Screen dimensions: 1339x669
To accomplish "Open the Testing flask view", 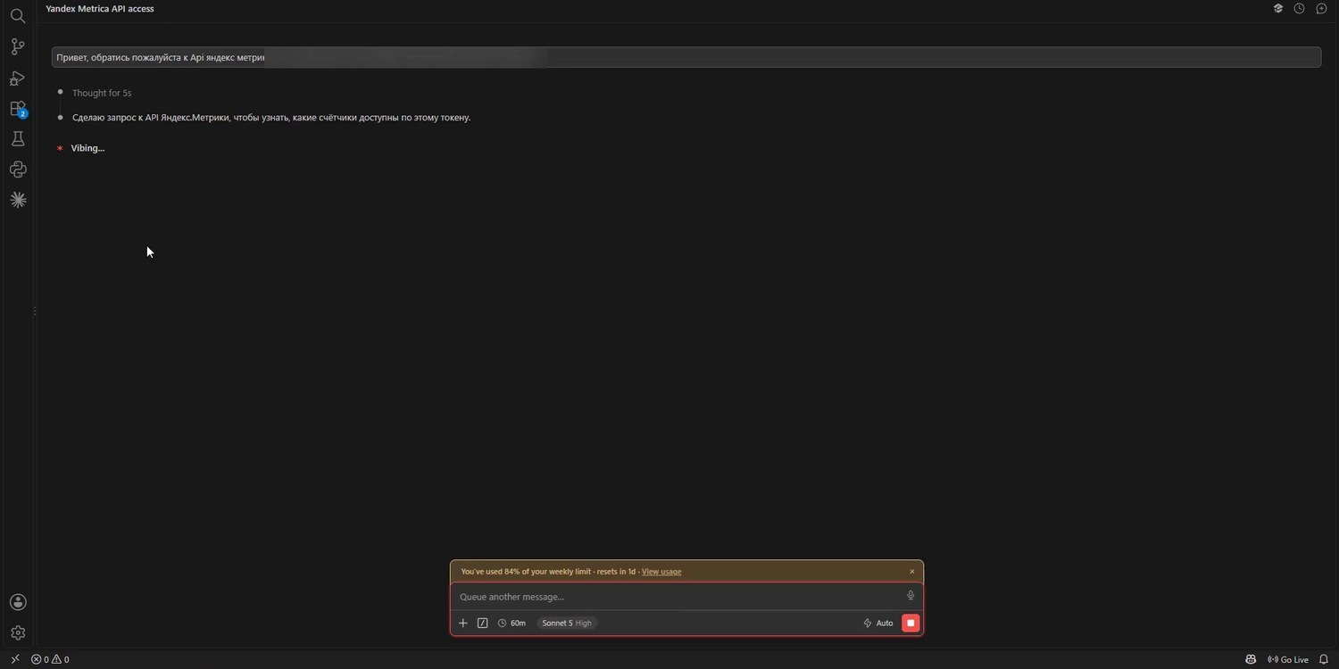I will (18, 139).
